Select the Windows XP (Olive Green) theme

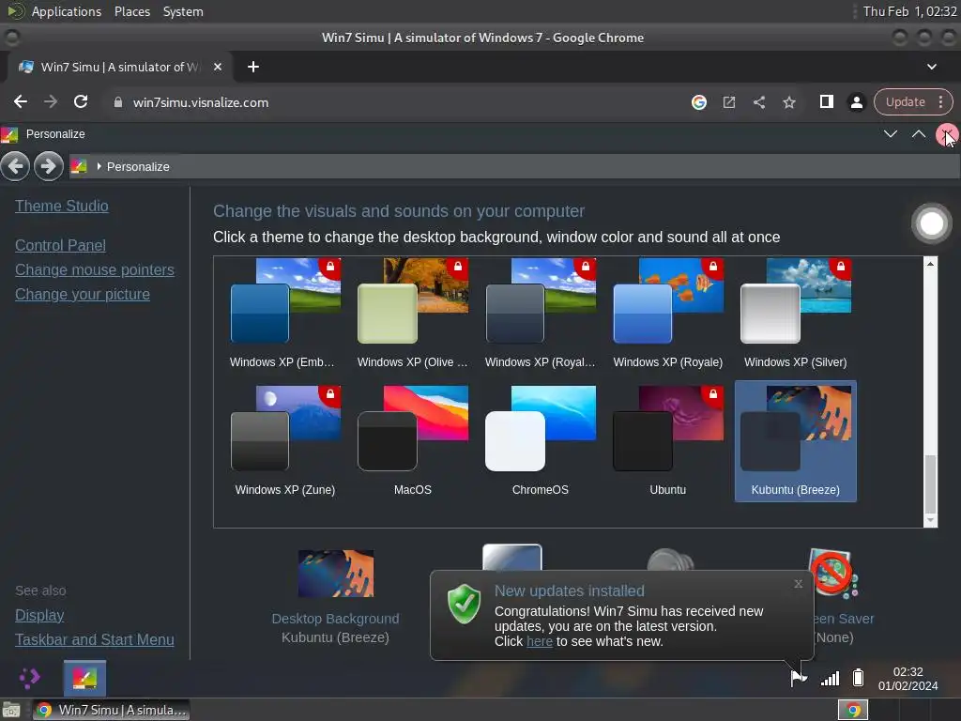[x=413, y=313]
